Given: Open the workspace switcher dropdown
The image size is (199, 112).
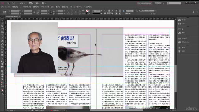Looking at the screenshot, I should [x=159, y=3].
